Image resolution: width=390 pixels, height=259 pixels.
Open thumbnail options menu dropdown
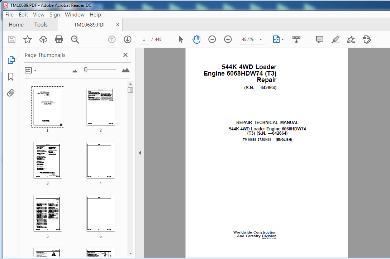point(30,71)
